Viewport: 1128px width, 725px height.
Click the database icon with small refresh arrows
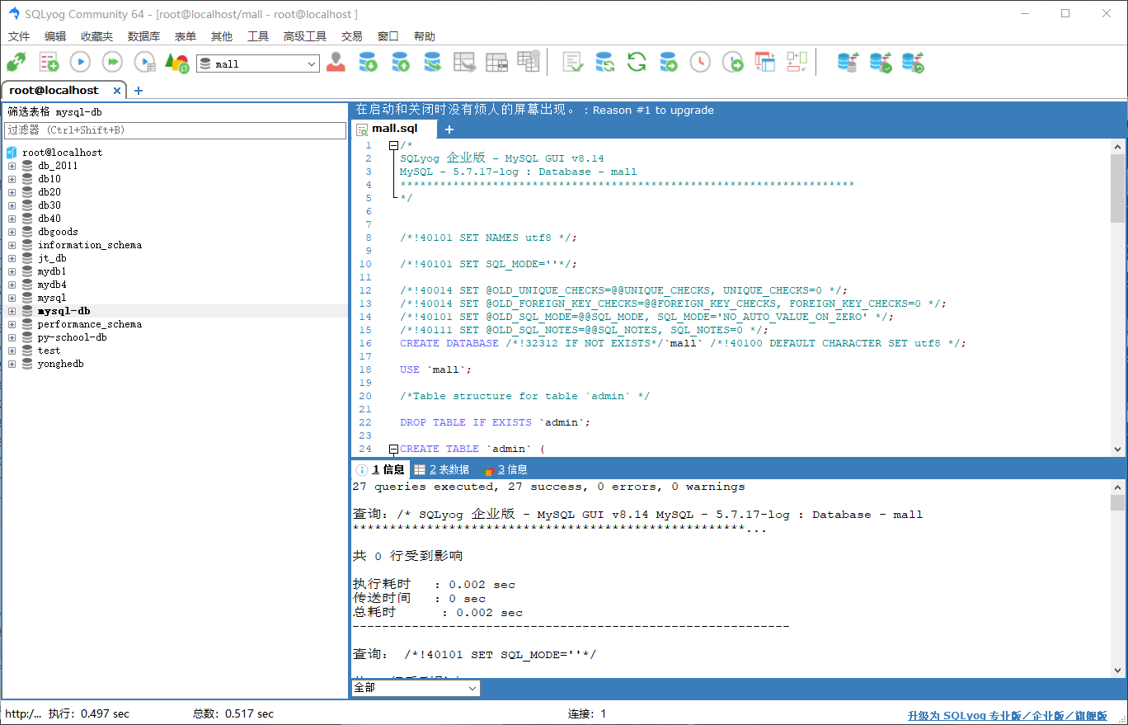tap(604, 62)
